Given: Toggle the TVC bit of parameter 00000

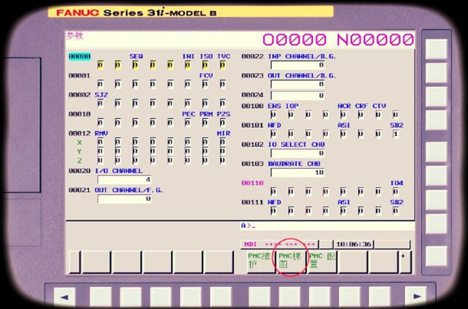Looking at the screenshot, I should tap(222, 65).
